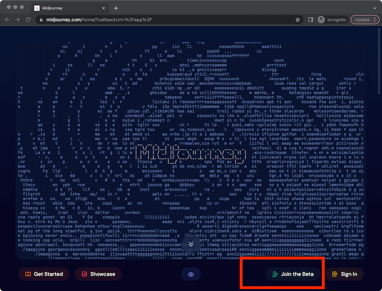
Task: Click the Get Started button
Action: pos(44,274)
